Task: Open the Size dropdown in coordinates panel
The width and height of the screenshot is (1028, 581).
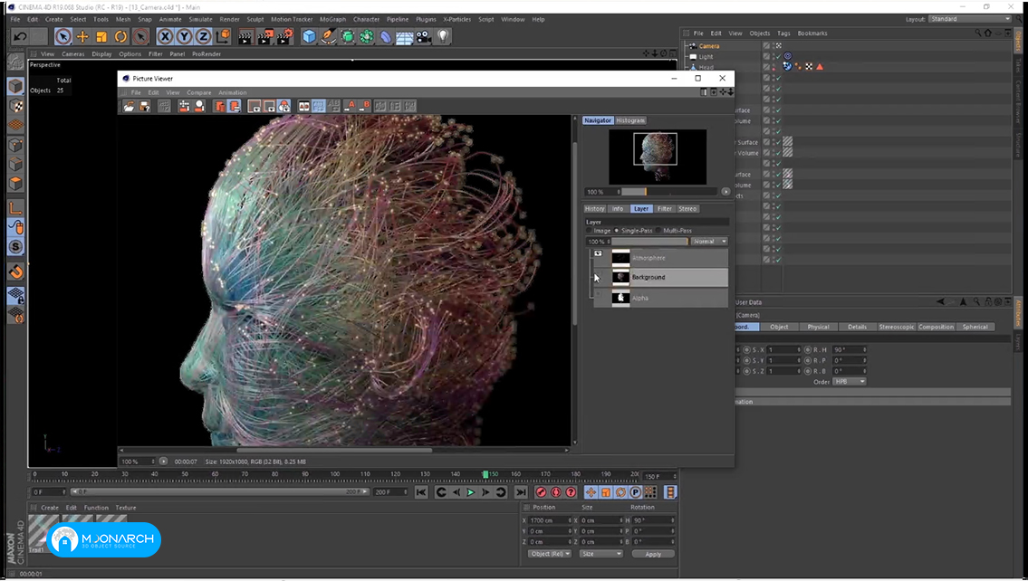Action: pos(601,554)
